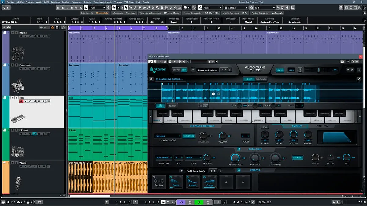Open the Transporte menu
Image resolution: width=367 pixels, height=206 pixels.
pyautogui.click(x=76, y=2)
